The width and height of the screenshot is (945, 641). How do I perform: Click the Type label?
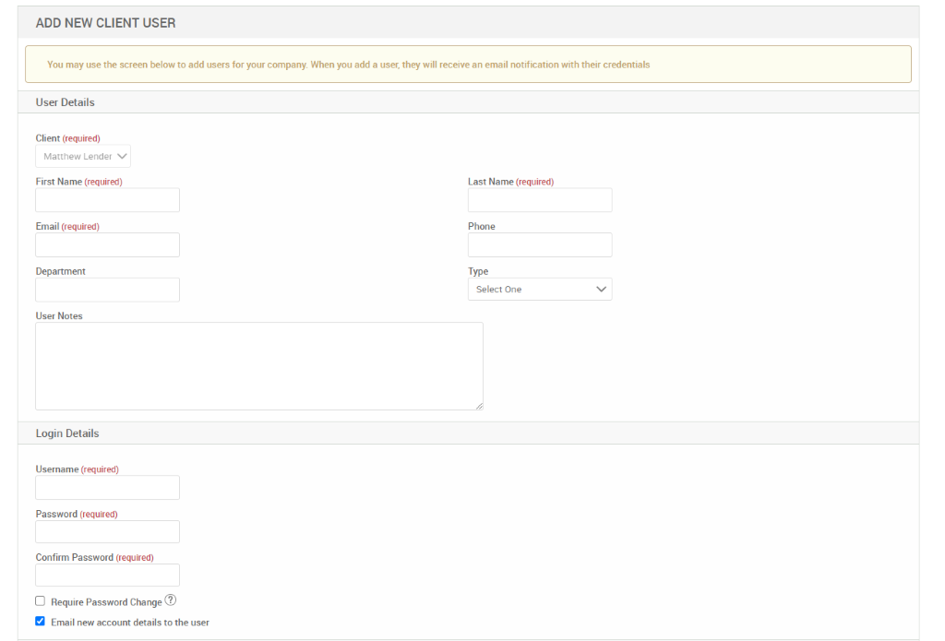click(x=478, y=271)
